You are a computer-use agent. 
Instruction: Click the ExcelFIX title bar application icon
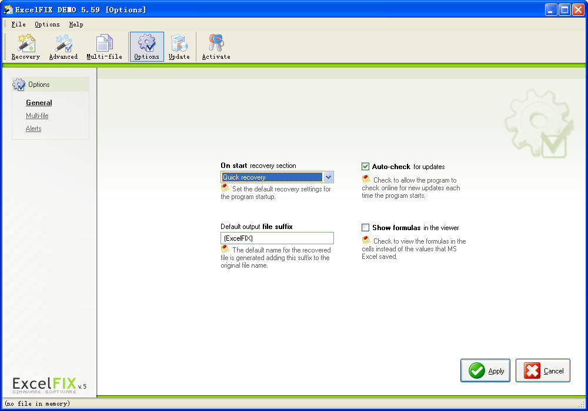8,9
